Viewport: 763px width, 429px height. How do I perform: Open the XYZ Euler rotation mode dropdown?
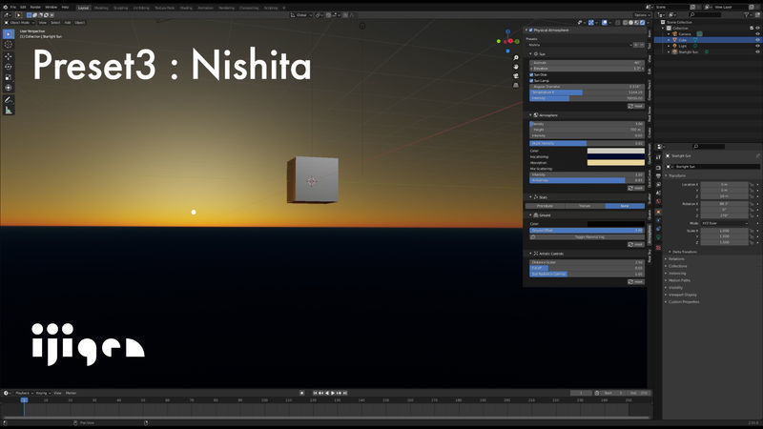pyautogui.click(x=725, y=223)
